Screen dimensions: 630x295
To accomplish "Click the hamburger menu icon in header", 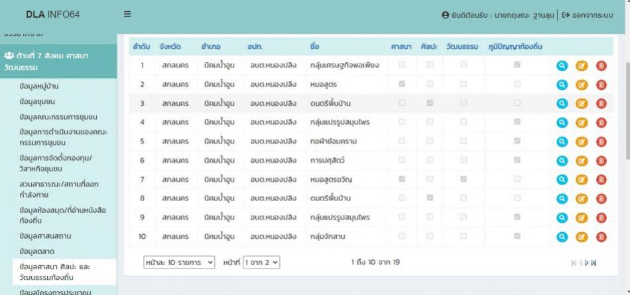I will tap(127, 14).
